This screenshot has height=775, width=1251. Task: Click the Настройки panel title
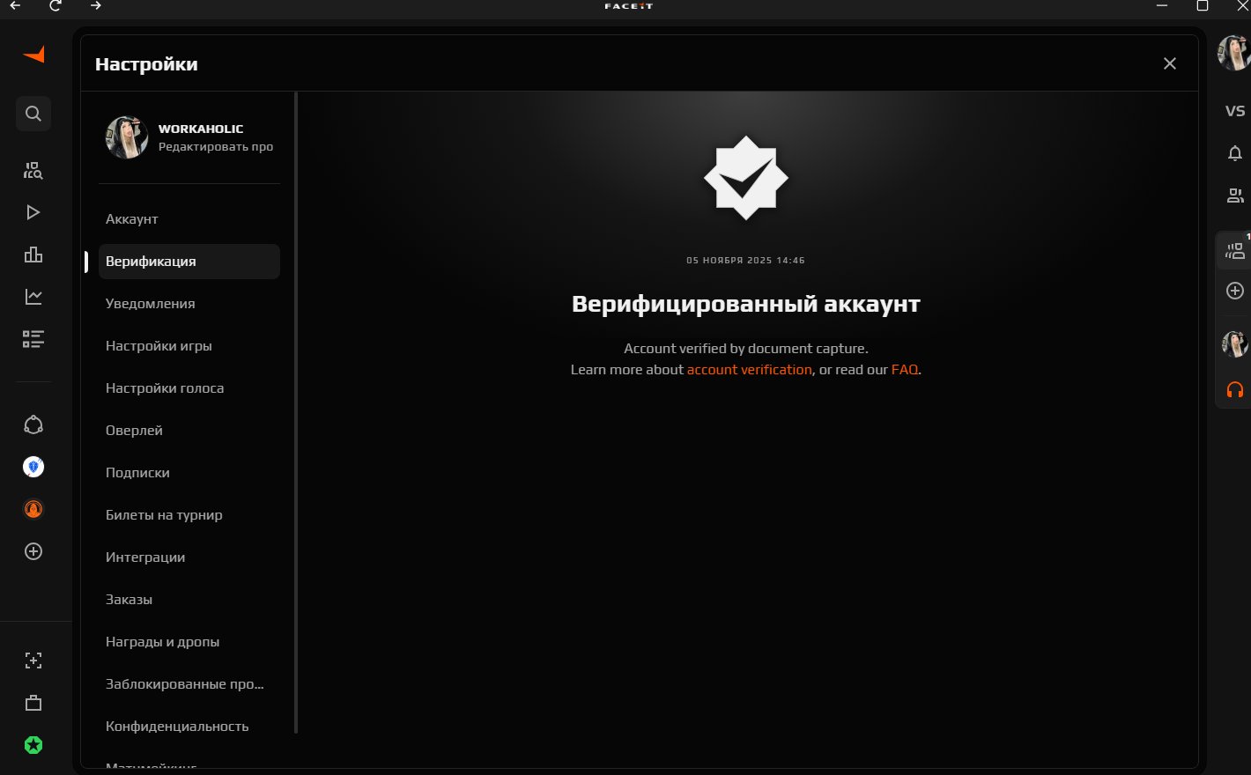(x=146, y=64)
